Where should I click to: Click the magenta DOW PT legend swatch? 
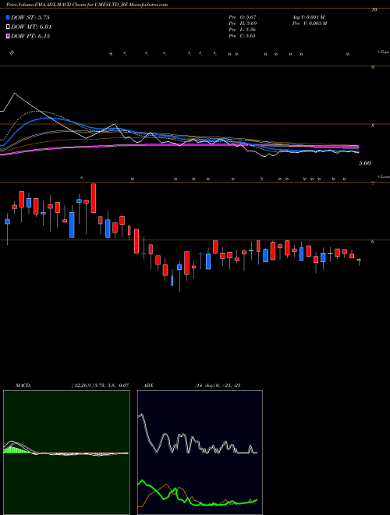coord(9,36)
